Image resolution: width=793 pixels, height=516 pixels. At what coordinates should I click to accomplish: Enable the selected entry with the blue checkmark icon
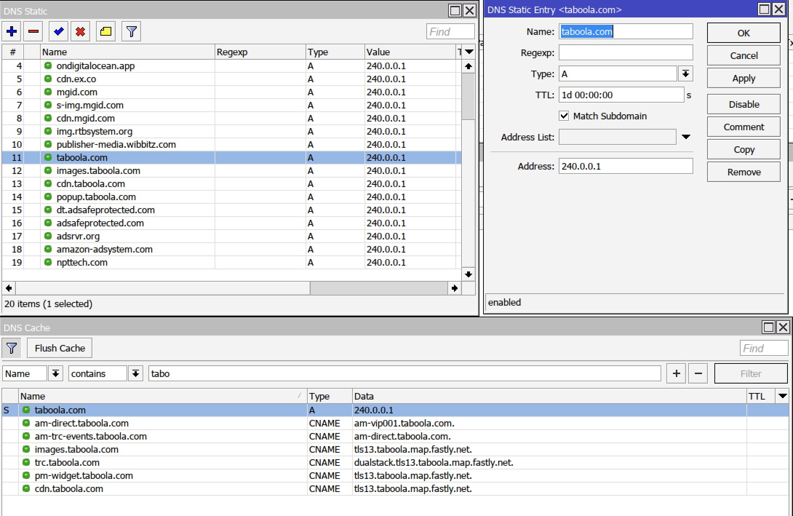58,31
